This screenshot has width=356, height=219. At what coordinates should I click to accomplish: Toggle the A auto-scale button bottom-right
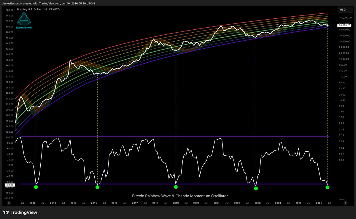click(345, 203)
